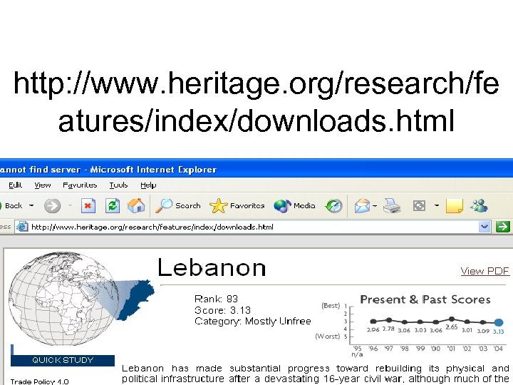Click the Internet Explorer title bar text
The height and width of the screenshot is (385, 513).
[x=108, y=170]
